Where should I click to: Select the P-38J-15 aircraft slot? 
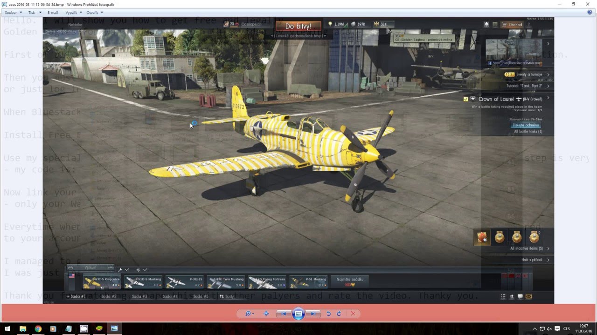pyautogui.click(x=185, y=281)
